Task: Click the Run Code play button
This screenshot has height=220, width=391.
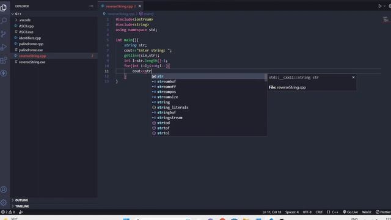Action: (x=380, y=6)
